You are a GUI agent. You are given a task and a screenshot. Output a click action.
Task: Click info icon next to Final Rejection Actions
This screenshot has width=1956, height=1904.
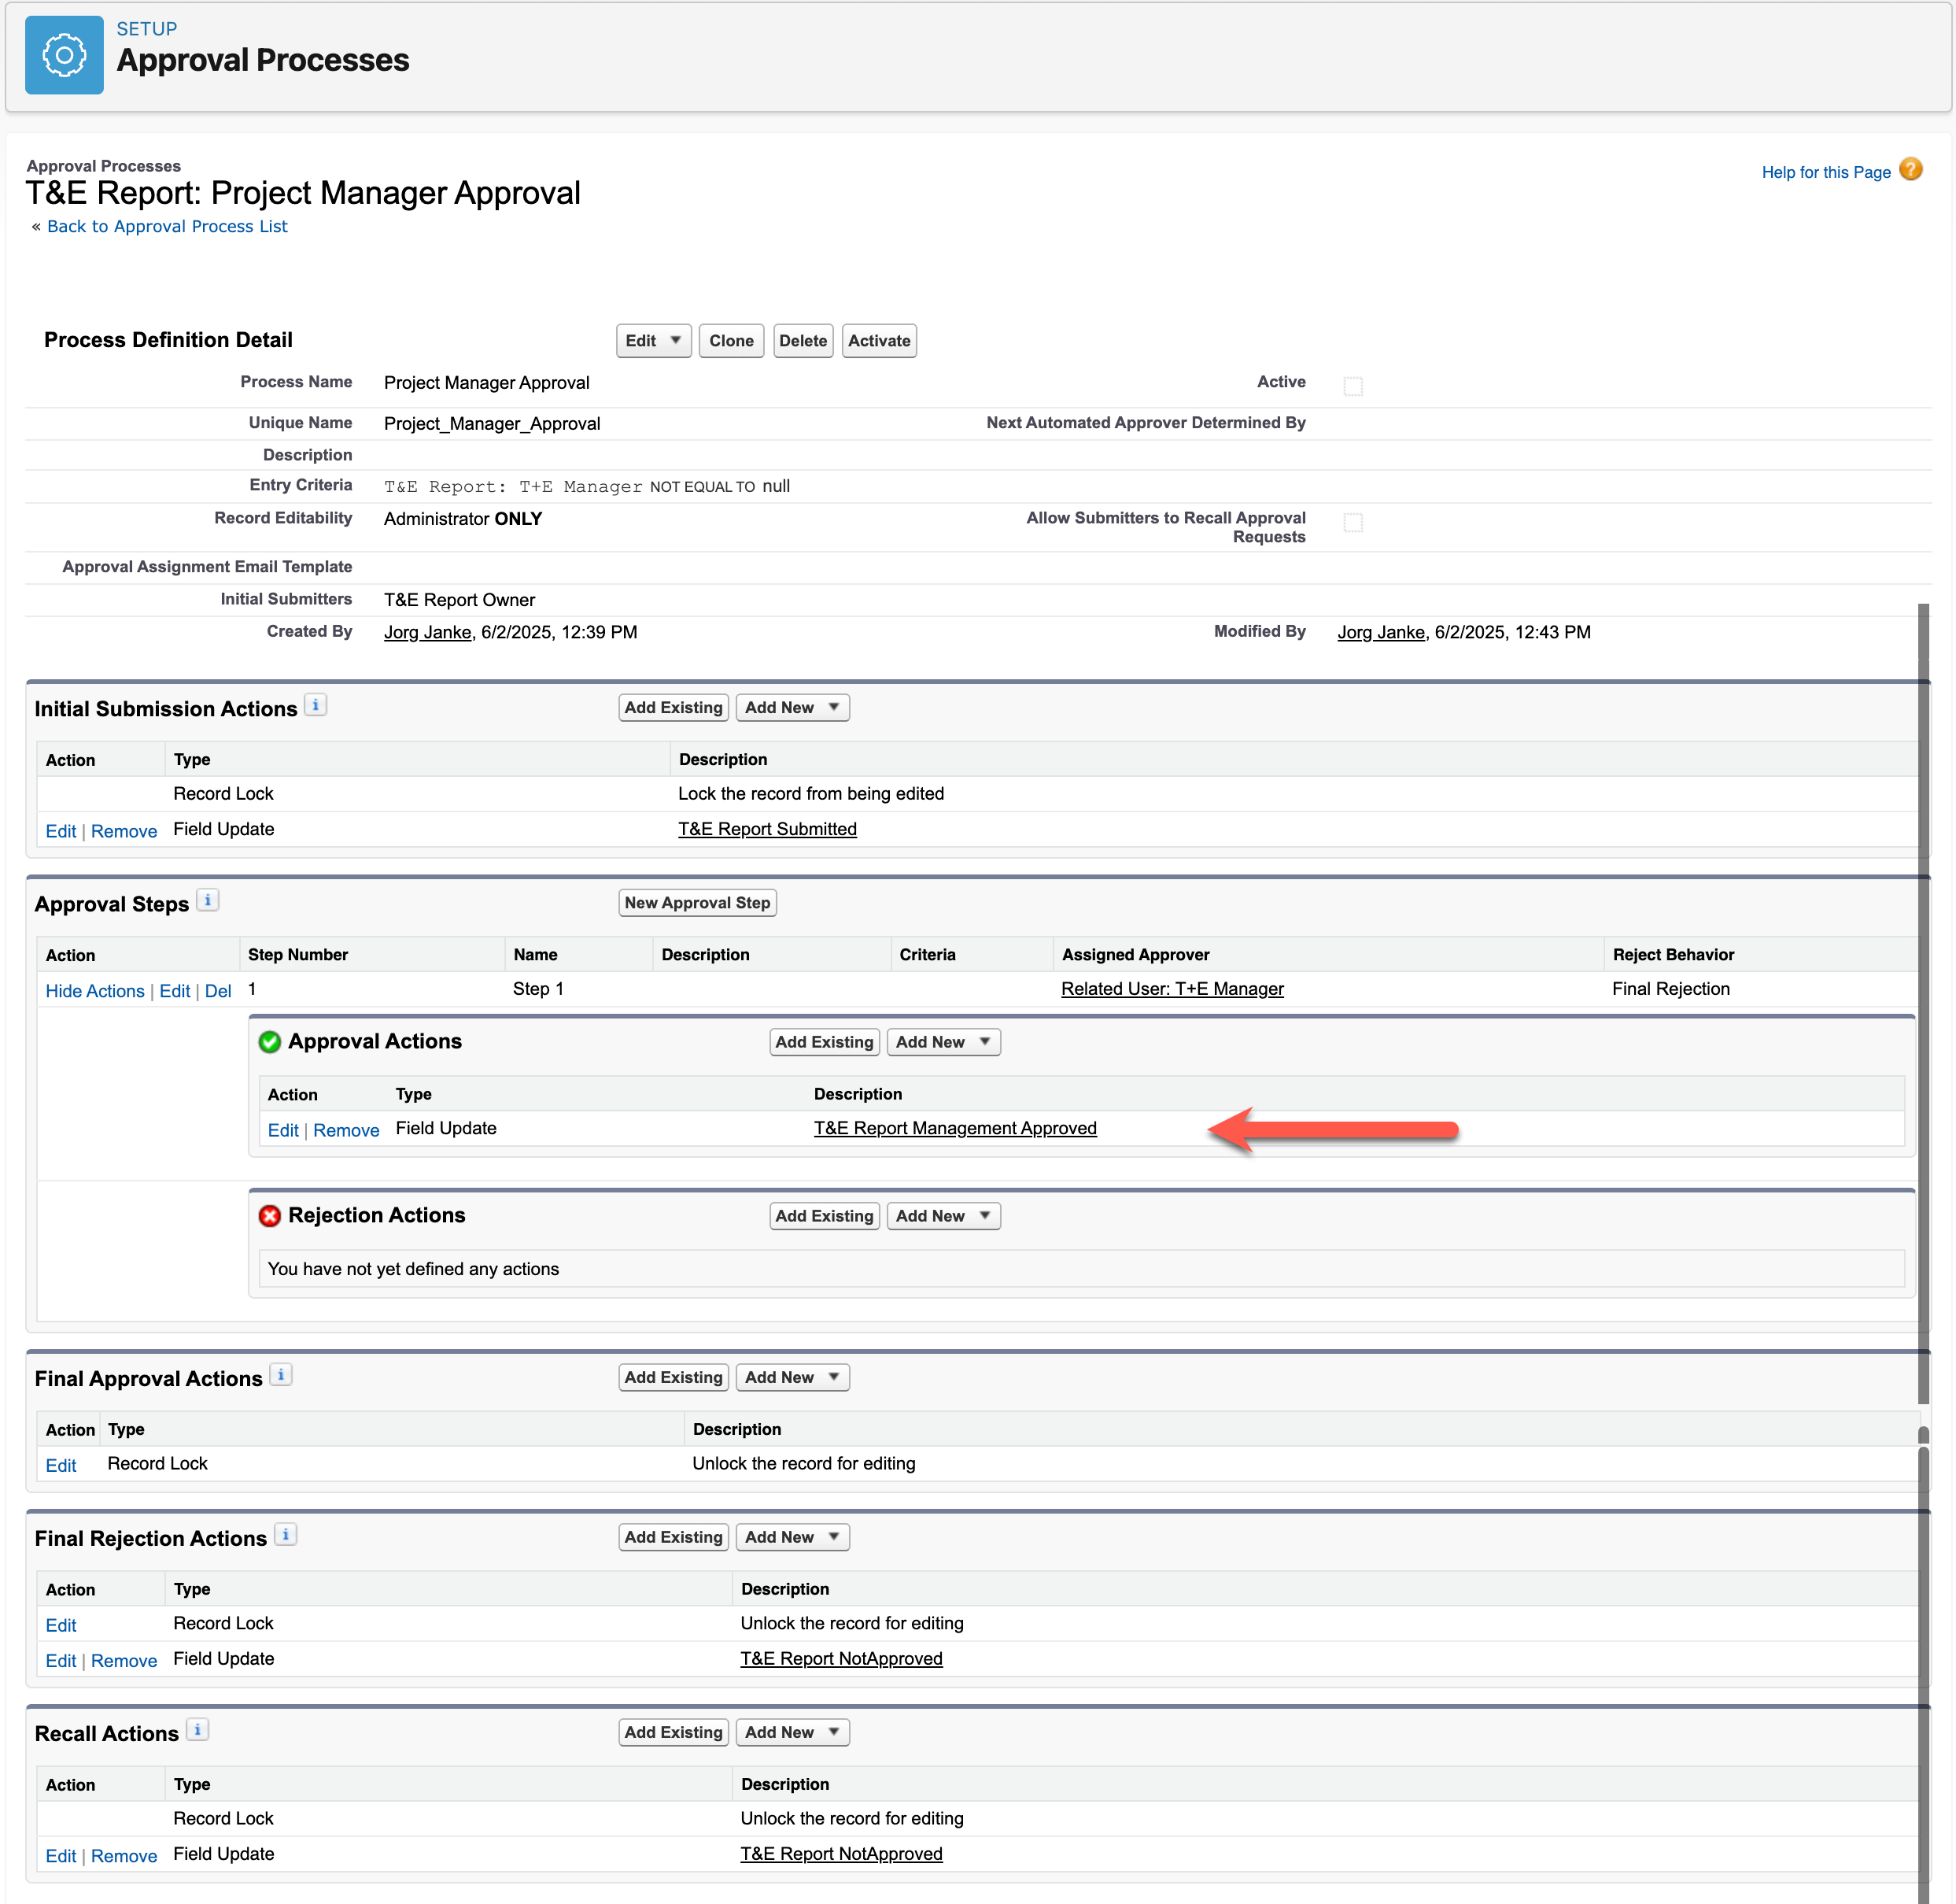pos(286,1535)
